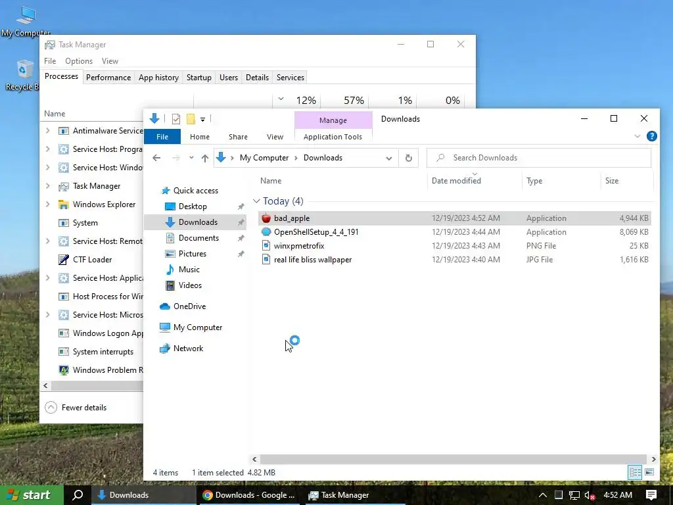Open Network in navigation pane

(188, 349)
